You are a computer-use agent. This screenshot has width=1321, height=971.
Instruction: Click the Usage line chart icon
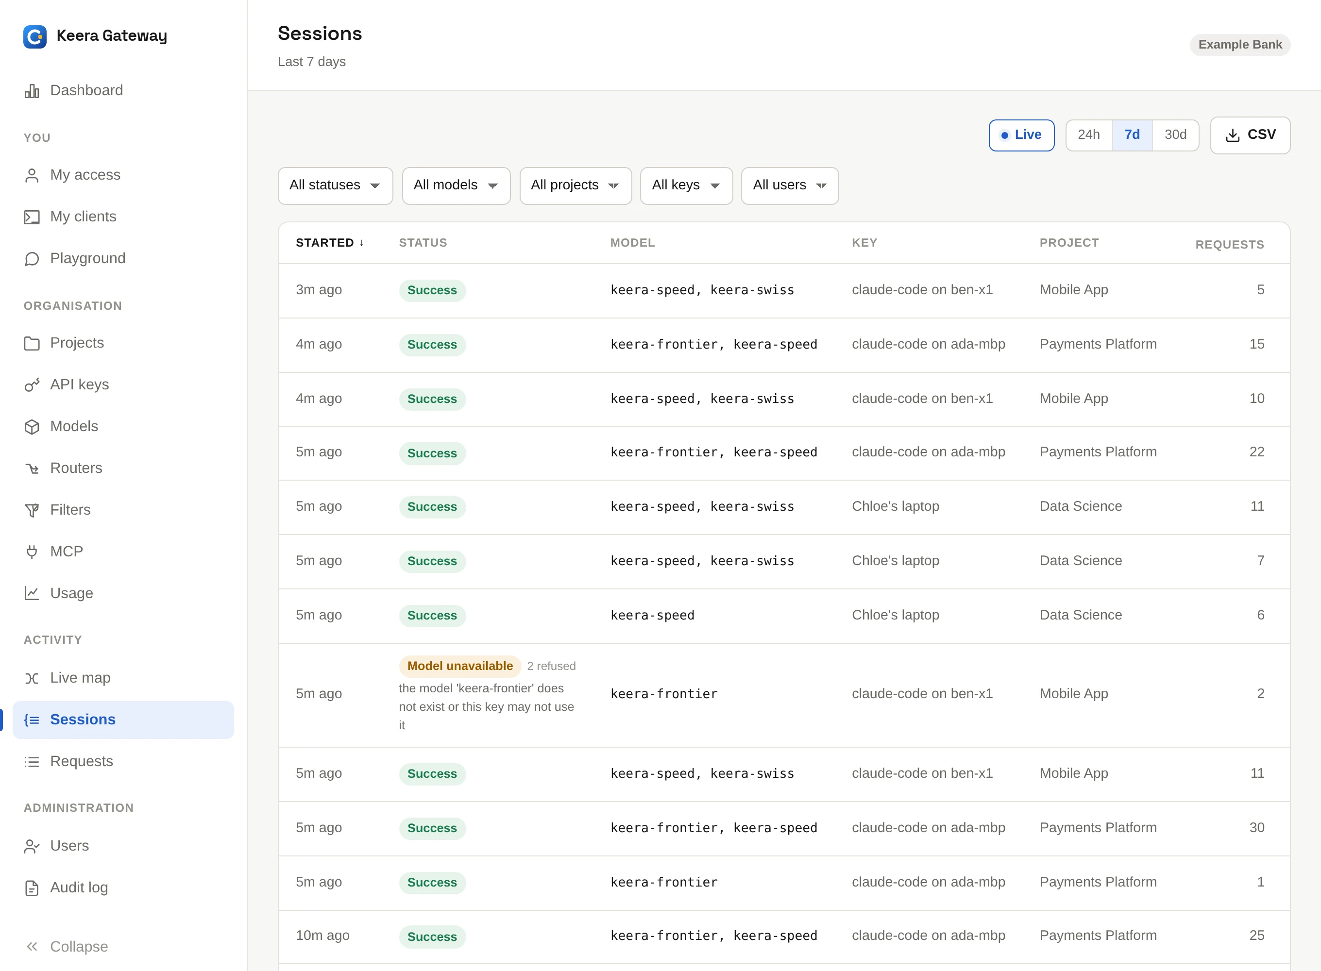tap(32, 594)
